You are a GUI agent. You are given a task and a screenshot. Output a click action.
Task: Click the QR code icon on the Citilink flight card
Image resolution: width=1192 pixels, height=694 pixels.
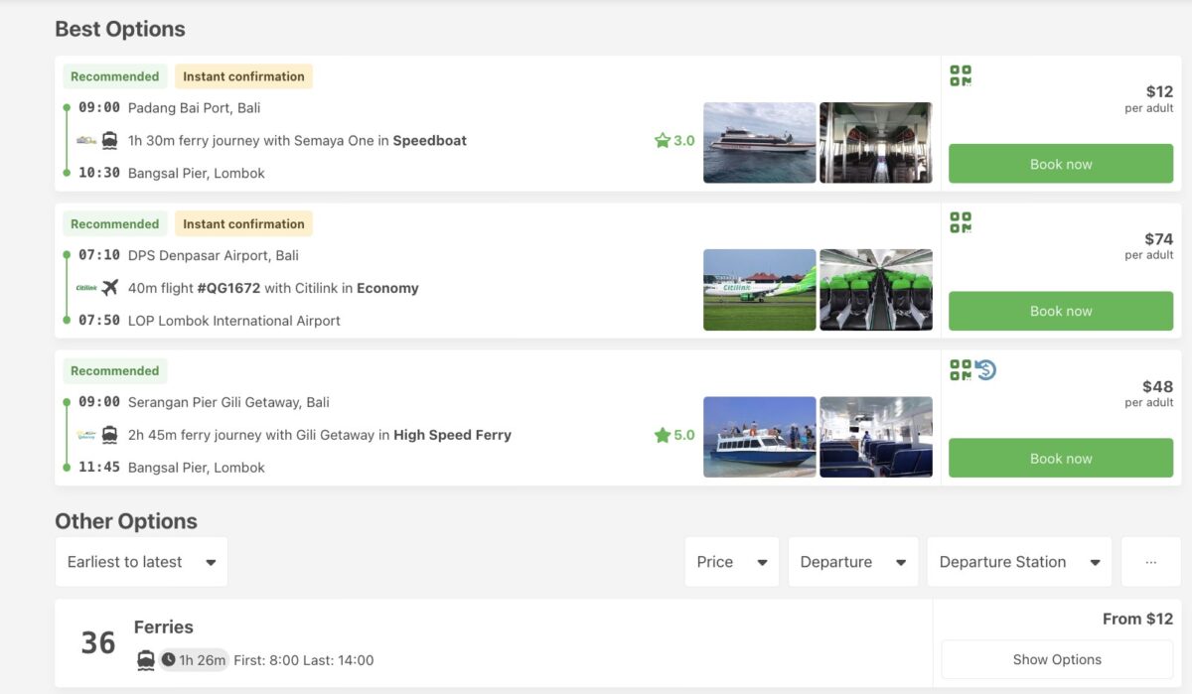[x=962, y=222]
